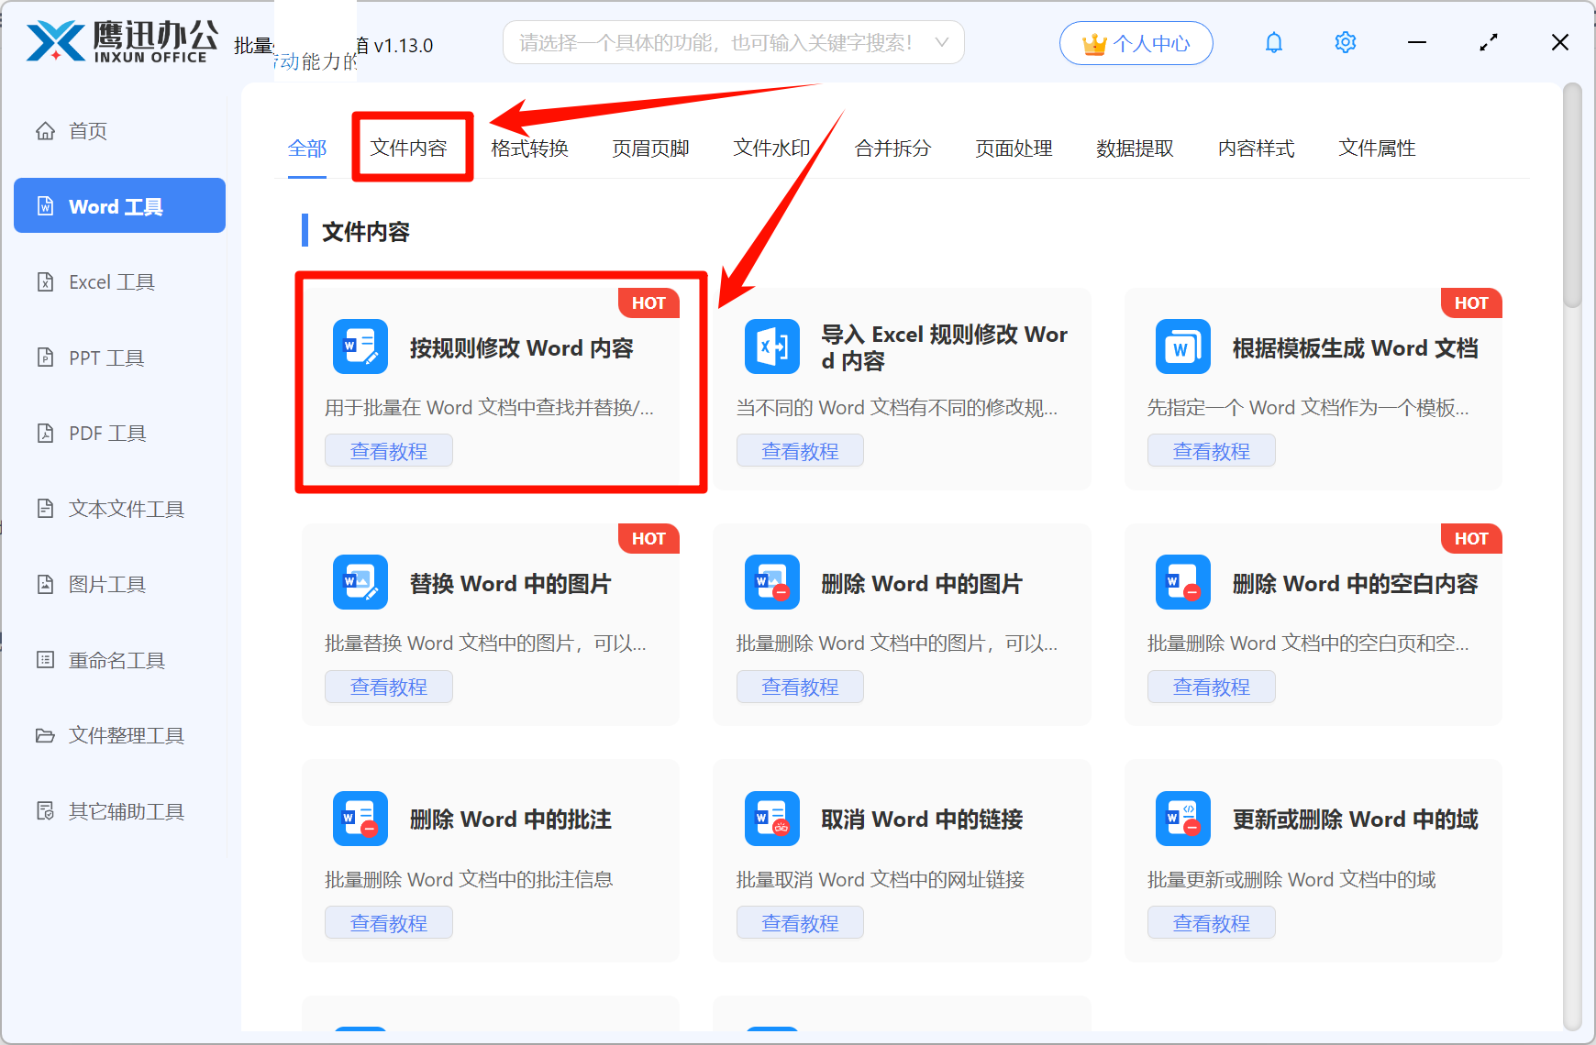Open 查看教程 under 根据模板生成 Word 文档
The image size is (1596, 1045).
tap(1211, 450)
